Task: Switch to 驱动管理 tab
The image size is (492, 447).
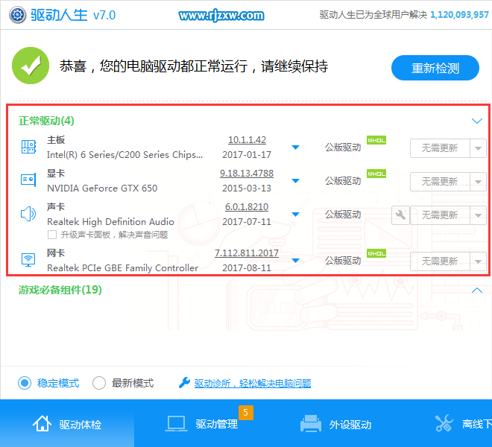Action: [201, 423]
